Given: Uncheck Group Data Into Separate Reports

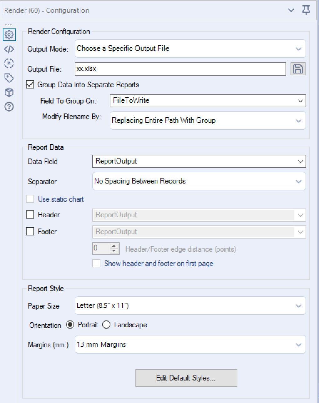Looking at the screenshot, I should [x=30, y=84].
